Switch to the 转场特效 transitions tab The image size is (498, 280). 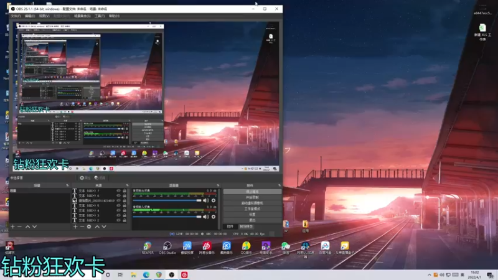coord(246,226)
